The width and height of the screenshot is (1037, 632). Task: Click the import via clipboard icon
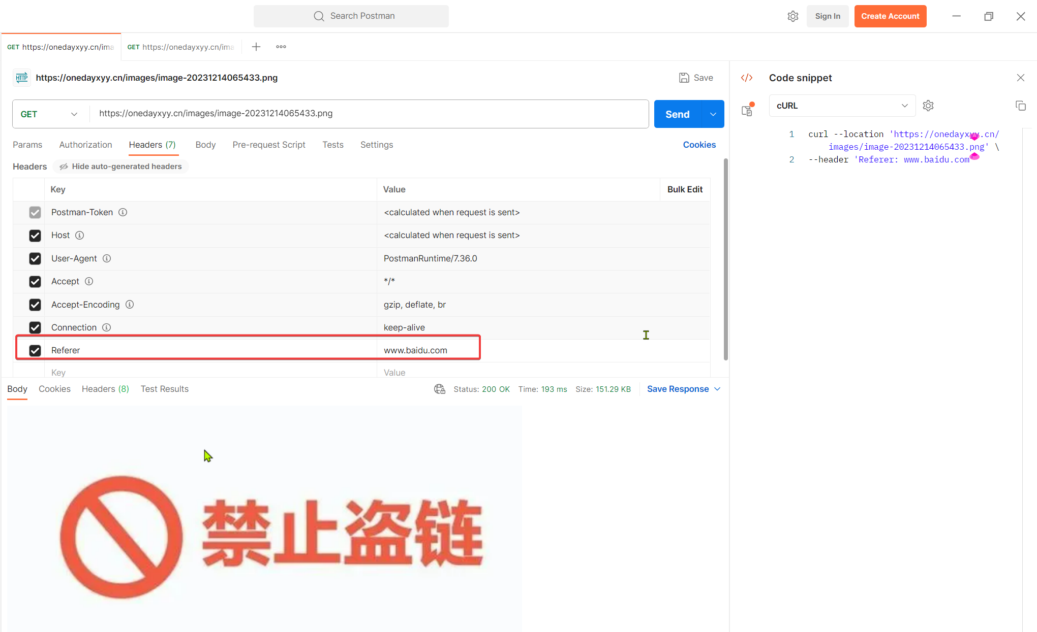(747, 110)
